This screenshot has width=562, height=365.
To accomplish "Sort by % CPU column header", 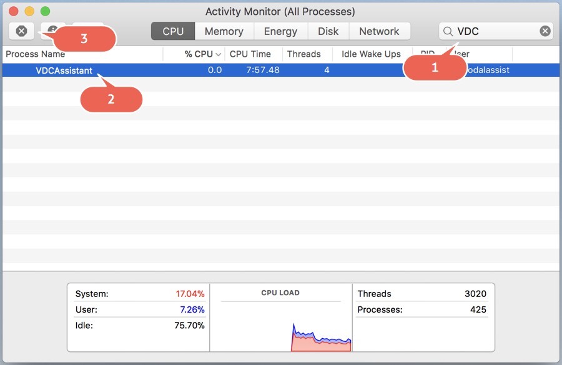I will point(194,54).
